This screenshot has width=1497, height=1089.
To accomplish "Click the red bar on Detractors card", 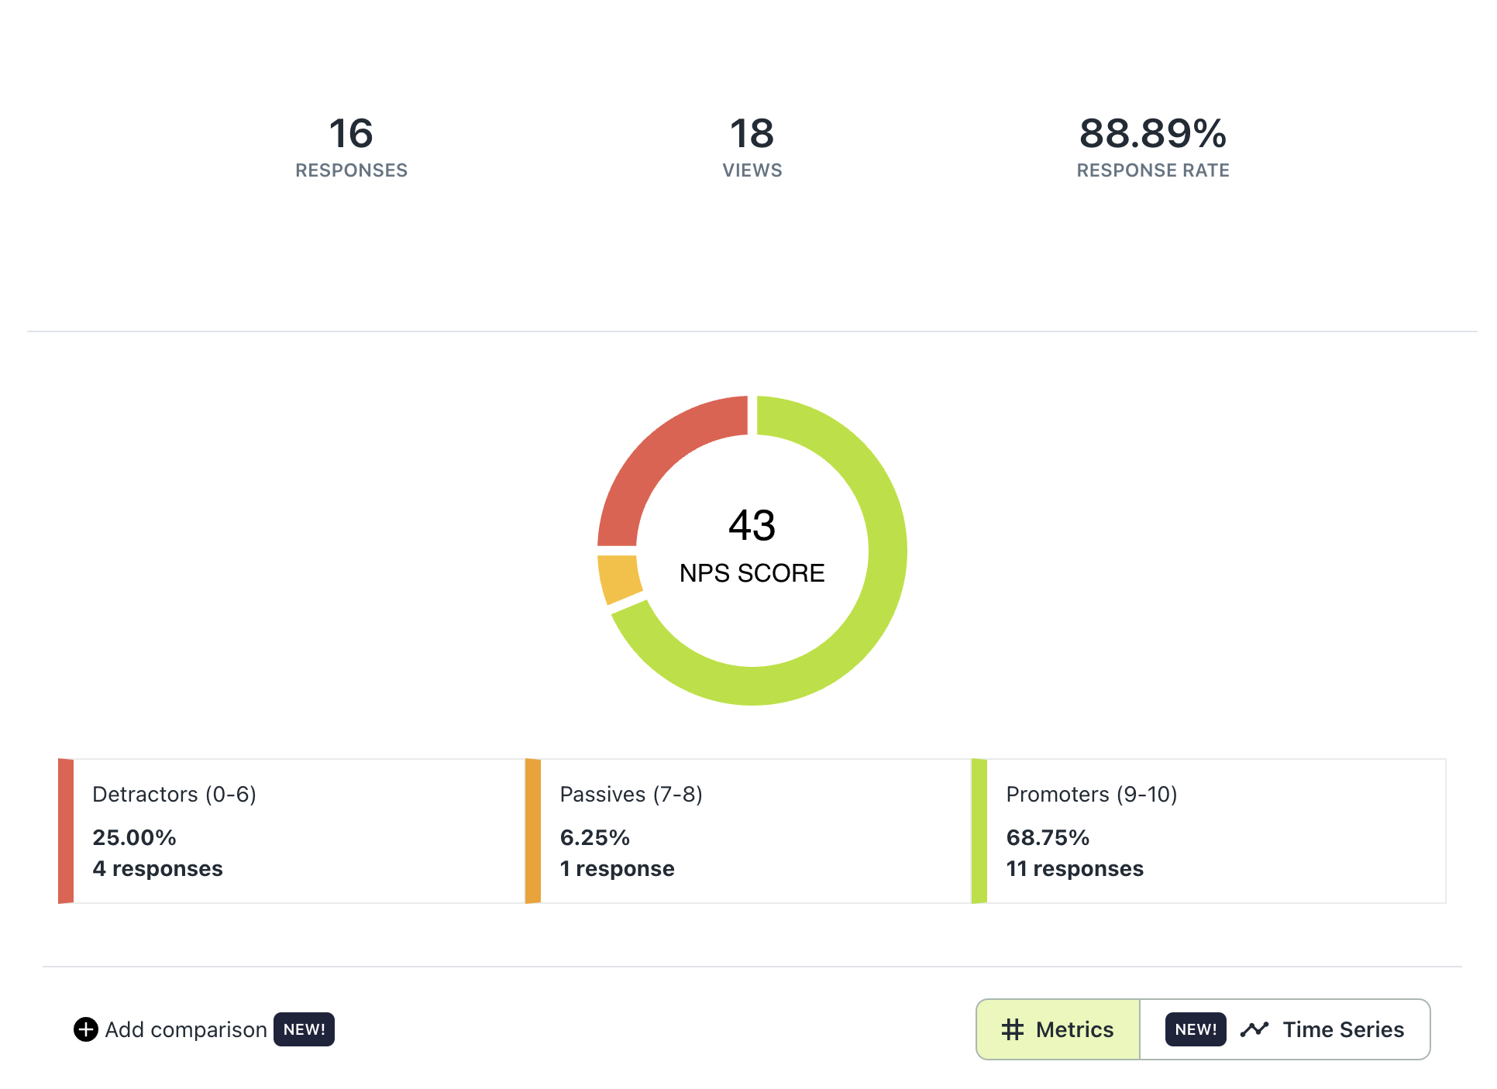I will pyautogui.click(x=66, y=831).
